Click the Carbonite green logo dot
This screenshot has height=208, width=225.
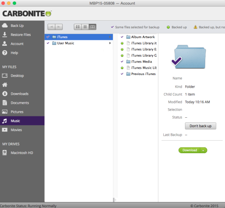(48, 13)
